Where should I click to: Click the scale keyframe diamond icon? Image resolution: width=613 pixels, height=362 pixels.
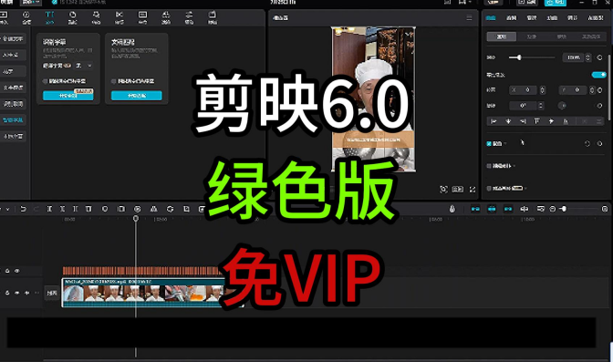pos(599,57)
